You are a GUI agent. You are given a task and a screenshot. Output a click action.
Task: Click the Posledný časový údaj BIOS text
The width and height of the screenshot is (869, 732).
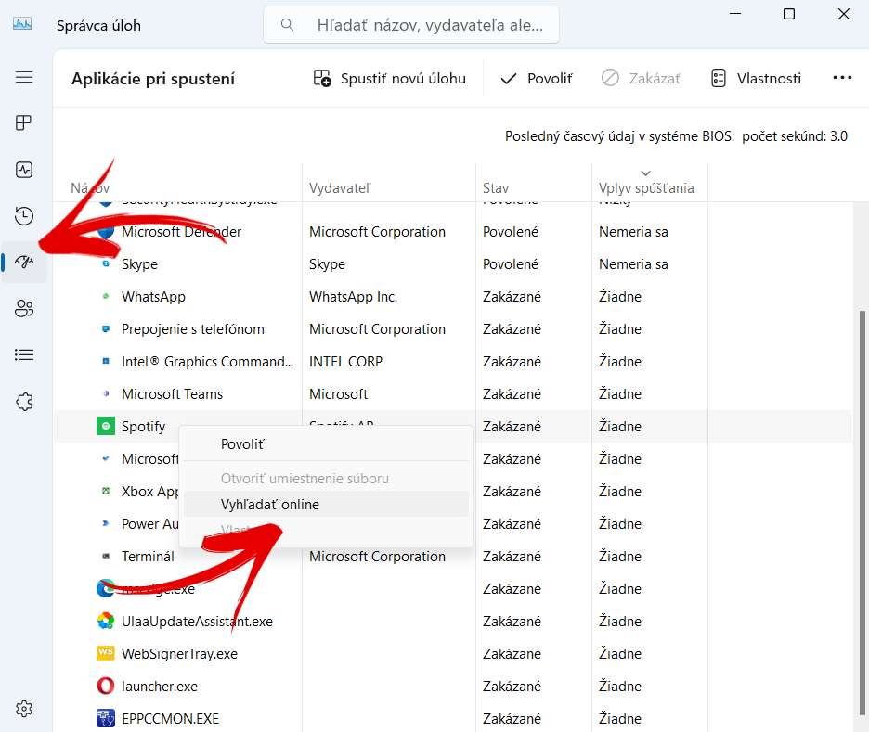pyautogui.click(x=676, y=136)
